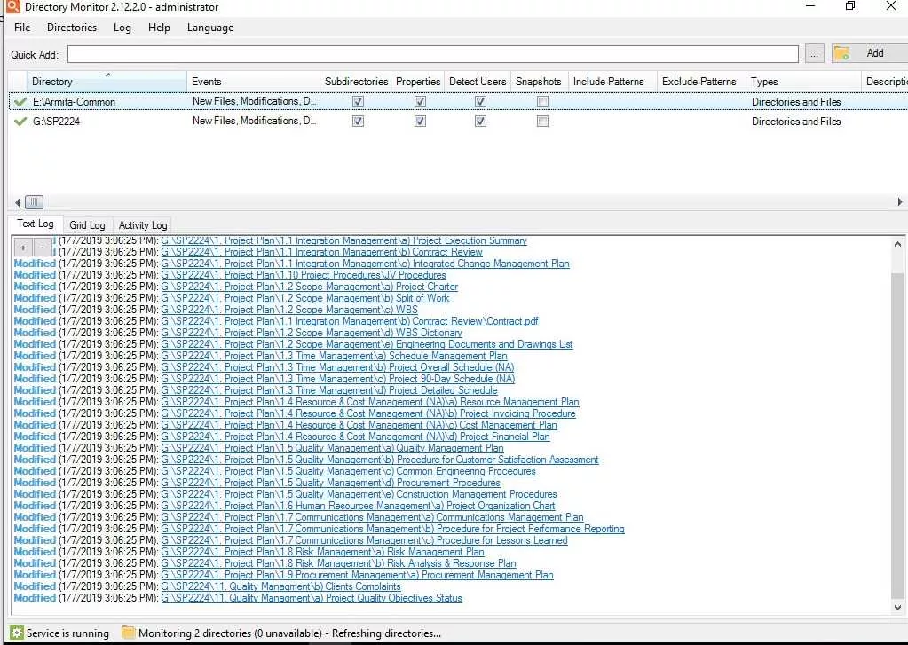Sort by the Directory column header
Viewport: 908px width, 645px height.
[x=107, y=82]
